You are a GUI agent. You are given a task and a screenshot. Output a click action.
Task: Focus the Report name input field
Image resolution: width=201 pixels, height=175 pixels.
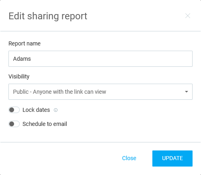click(100, 59)
